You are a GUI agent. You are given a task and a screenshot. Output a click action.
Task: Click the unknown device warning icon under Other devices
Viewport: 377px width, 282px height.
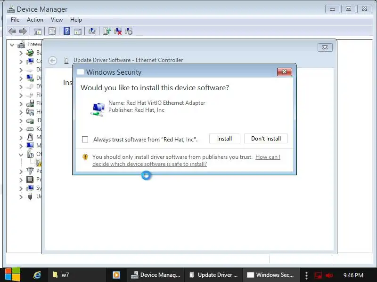point(39,163)
